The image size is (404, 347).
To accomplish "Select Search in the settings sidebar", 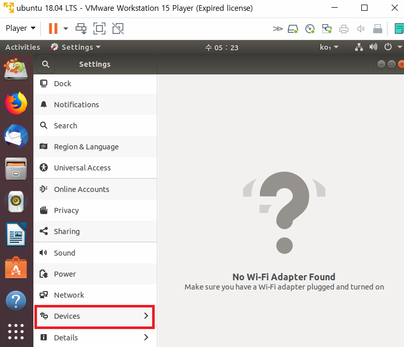I will click(95, 126).
